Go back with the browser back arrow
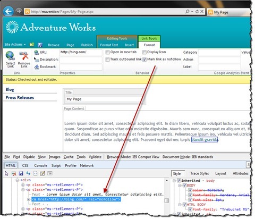 tap(8, 11)
